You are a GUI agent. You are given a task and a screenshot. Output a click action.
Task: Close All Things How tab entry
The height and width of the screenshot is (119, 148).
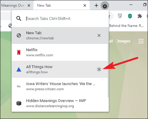coord(99,69)
